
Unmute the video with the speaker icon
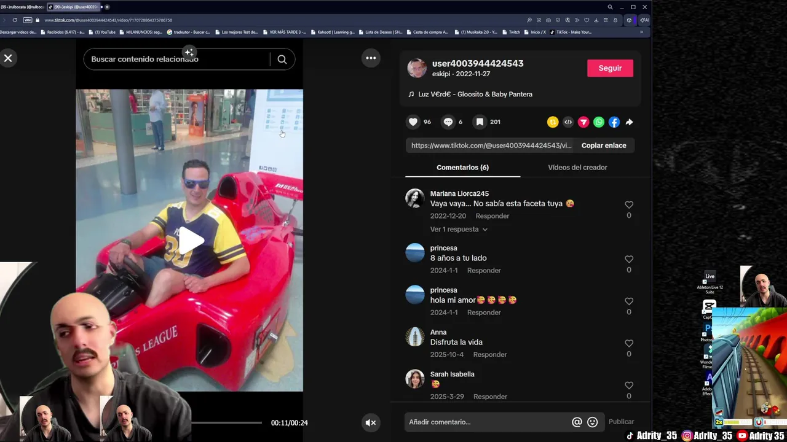(370, 422)
